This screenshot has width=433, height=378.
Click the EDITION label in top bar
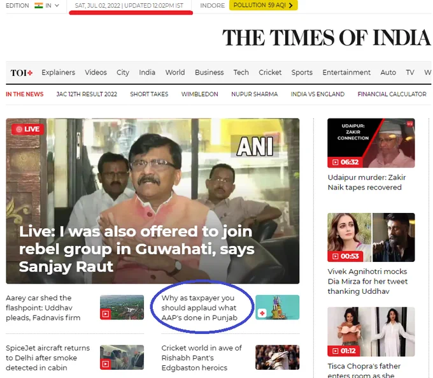tap(17, 6)
